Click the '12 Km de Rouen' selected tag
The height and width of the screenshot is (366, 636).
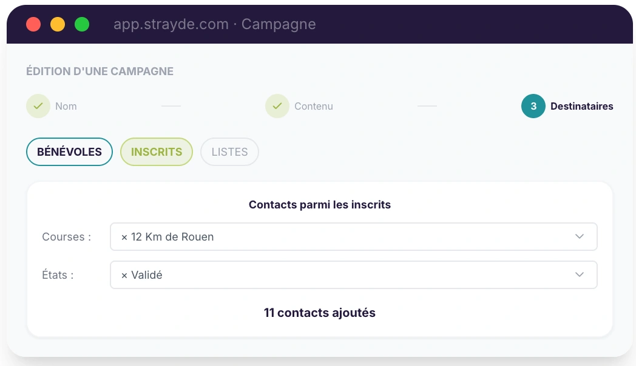click(172, 237)
